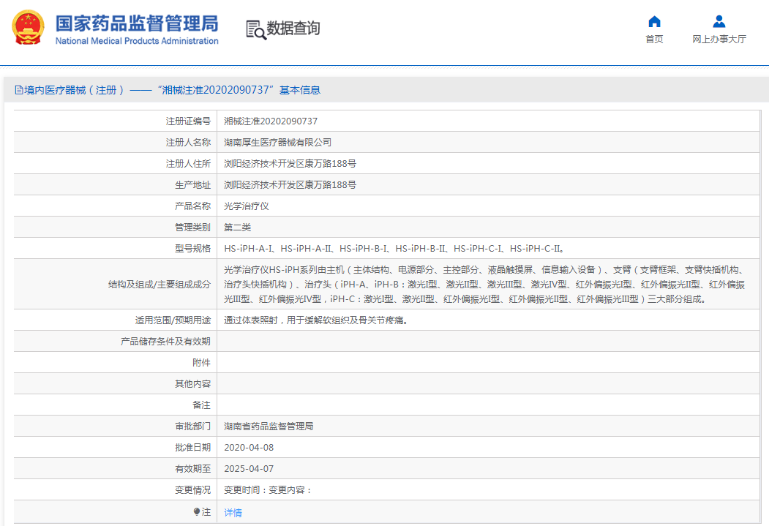The height and width of the screenshot is (526, 769).
Task: Click the 型号规格 row label
Action: coord(192,249)
